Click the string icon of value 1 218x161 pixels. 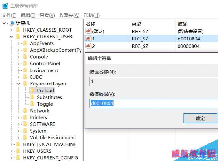pos(88,39)
